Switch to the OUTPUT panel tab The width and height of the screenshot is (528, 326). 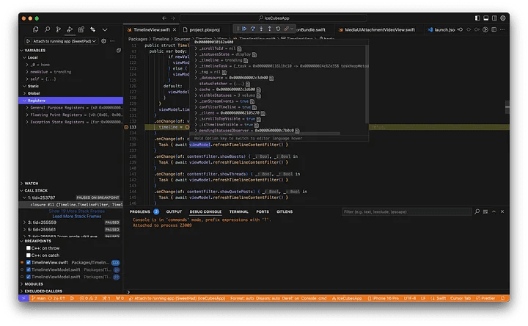click(x=174, y=211)
